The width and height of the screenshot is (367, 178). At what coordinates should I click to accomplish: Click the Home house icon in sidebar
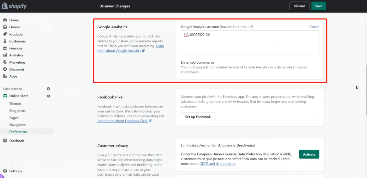coord(5,20)
